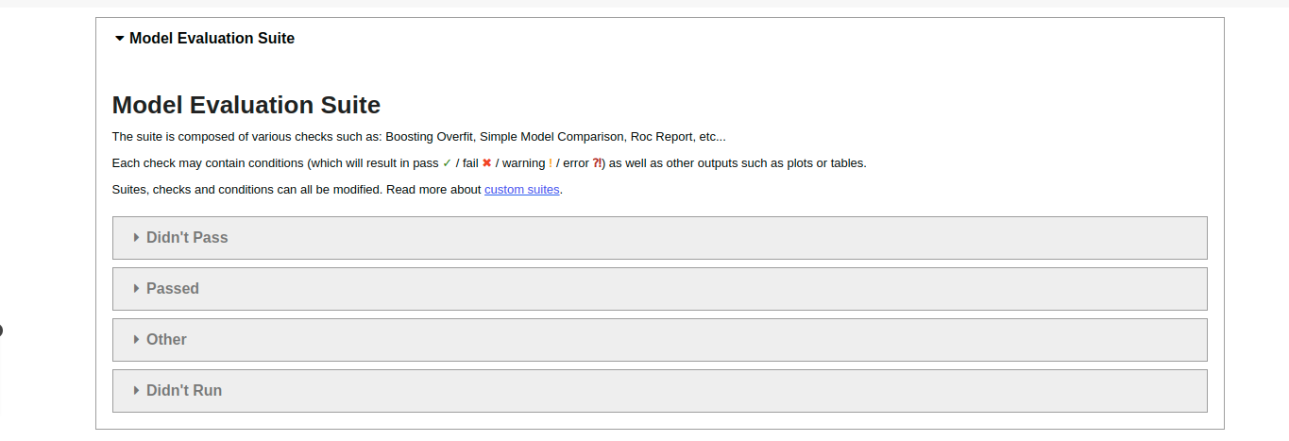Show the Didn't Run checks section
Viewport: 1289px width, 441px height.
tap(184, 391)
